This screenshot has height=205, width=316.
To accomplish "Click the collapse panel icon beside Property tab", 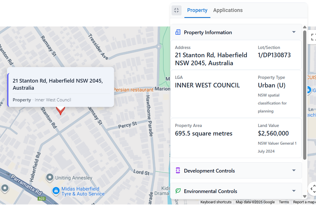I will [176, 10].
